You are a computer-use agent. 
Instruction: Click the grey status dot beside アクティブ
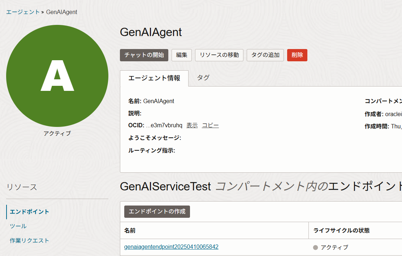(x=316, y=248)
